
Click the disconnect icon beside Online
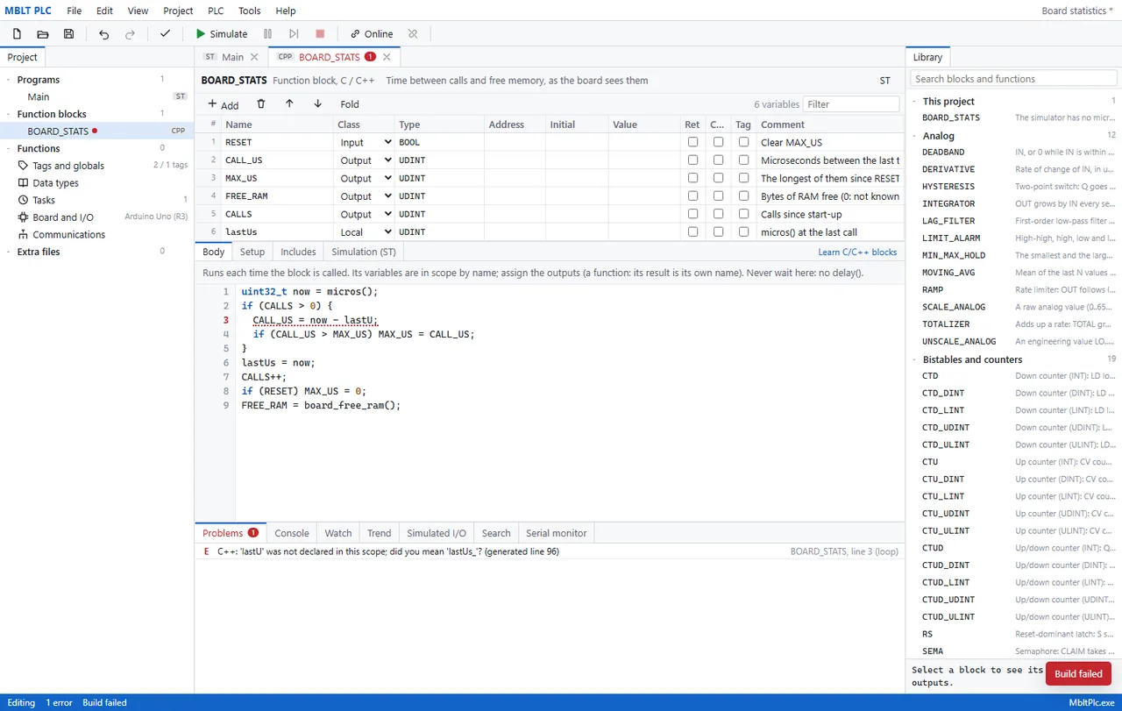pyautogui.click(x=413, y=34)
